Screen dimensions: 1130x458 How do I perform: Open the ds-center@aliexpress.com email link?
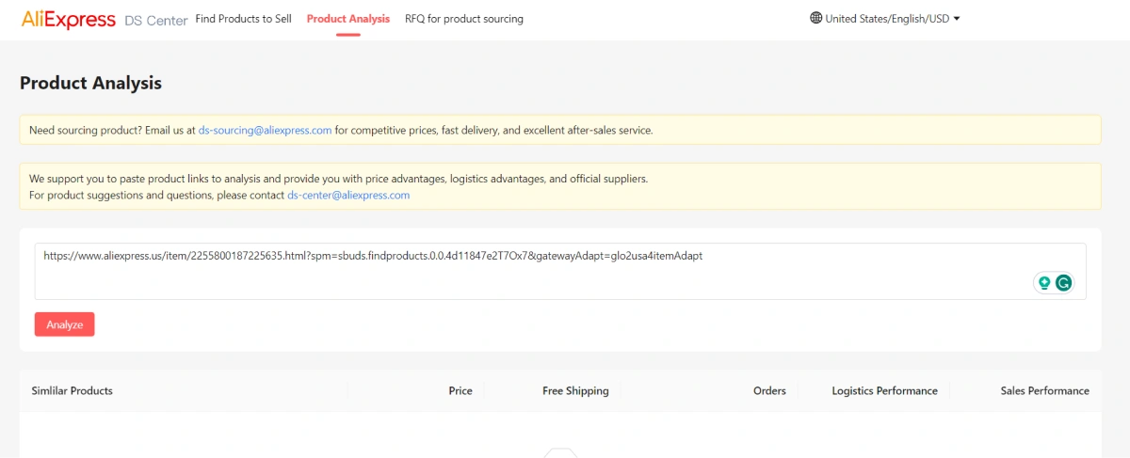click(348, 196)
